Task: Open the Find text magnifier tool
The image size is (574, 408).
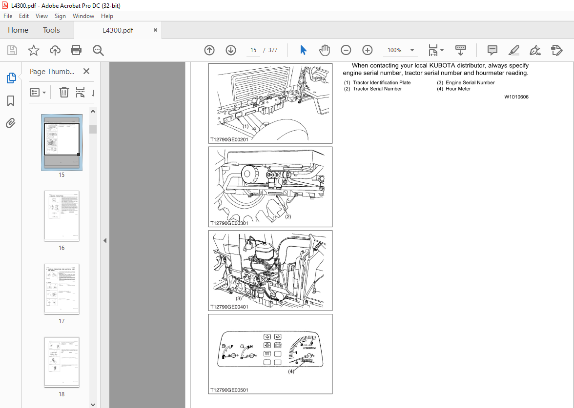Action: [98, 50]
